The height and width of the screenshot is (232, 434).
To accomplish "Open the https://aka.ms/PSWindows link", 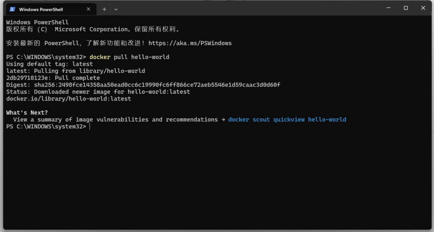I will 190,43.
